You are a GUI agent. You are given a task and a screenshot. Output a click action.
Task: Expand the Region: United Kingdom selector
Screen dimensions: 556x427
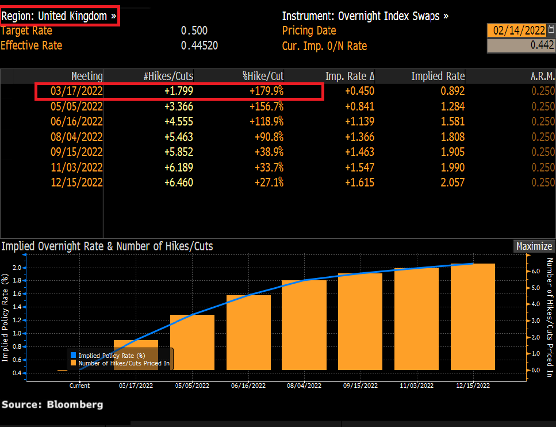click(x=59, y=16)
